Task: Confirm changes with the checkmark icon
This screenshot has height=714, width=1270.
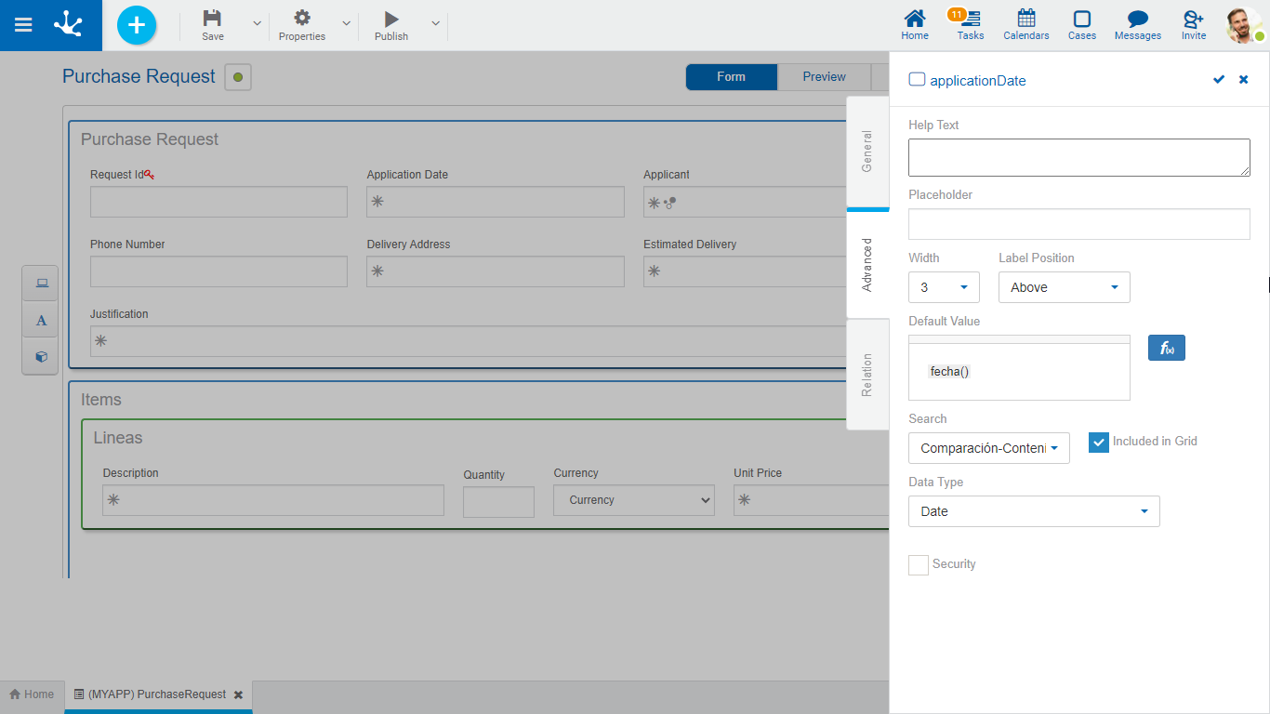Action: pyautogui.click(x=1219, y=80)
